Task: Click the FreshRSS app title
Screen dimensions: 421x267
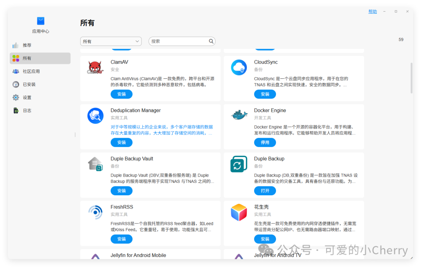Action: coord(122,207)
